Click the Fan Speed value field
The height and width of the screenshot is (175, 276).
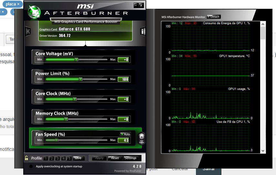pos(123,140)
